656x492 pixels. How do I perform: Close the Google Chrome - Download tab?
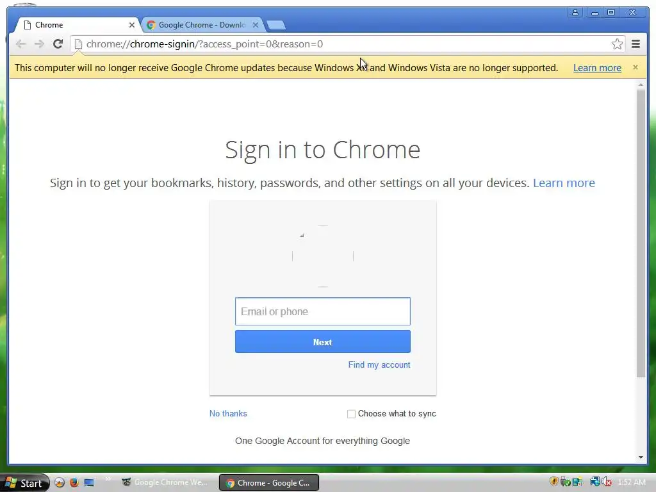coord(255,25)
